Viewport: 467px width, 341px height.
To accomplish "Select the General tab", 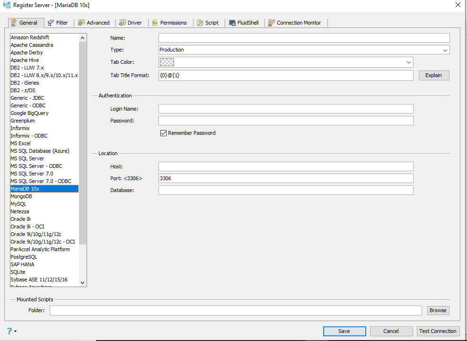I will point(26,23).
